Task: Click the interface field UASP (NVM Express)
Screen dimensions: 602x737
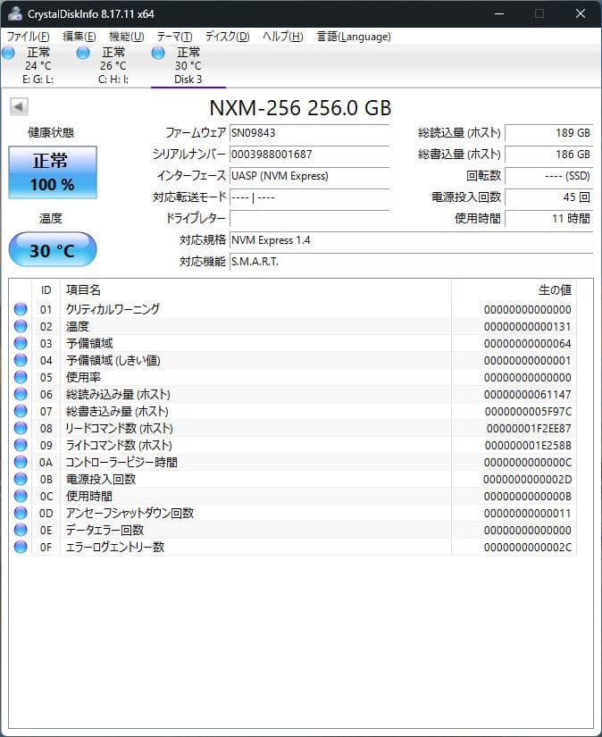Action: (309, 176)
